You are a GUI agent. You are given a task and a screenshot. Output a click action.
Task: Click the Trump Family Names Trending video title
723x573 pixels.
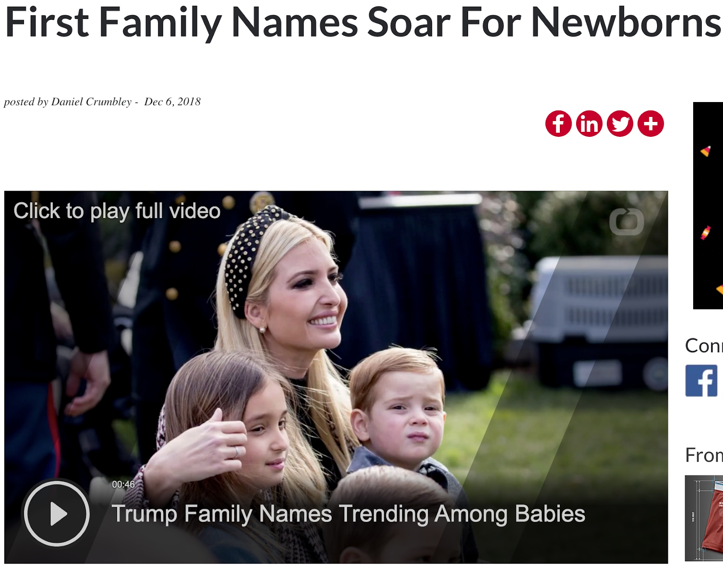pos(348,513)
